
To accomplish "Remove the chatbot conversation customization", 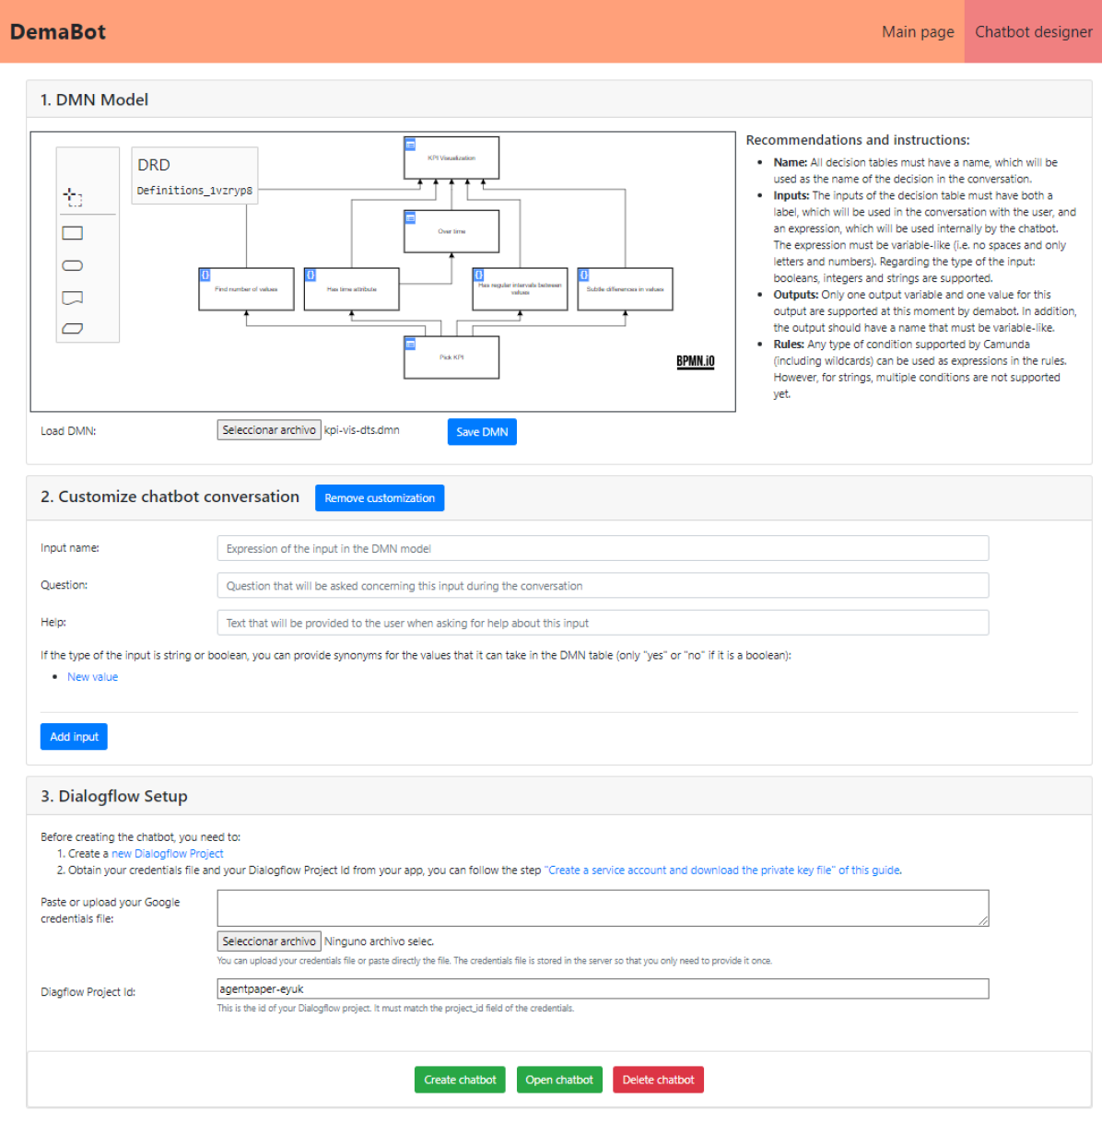I will coord(379,497).
